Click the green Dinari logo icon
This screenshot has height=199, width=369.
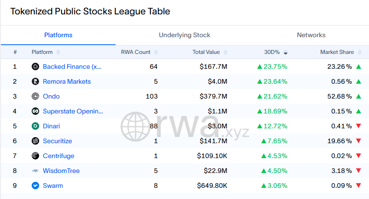pyautogui.click(x=35, y=126)
